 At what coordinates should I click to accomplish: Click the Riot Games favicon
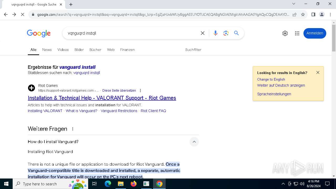31,88
